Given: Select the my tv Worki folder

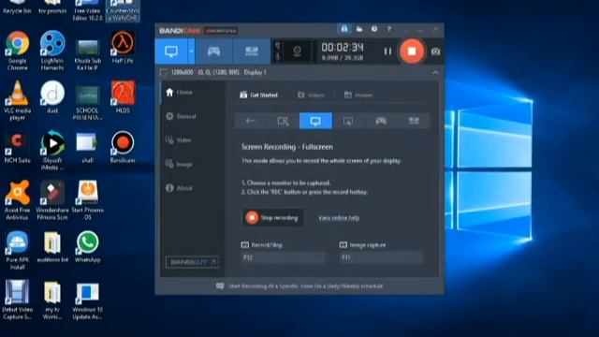Looking at the screenshot, I should (x=52, y=300).
